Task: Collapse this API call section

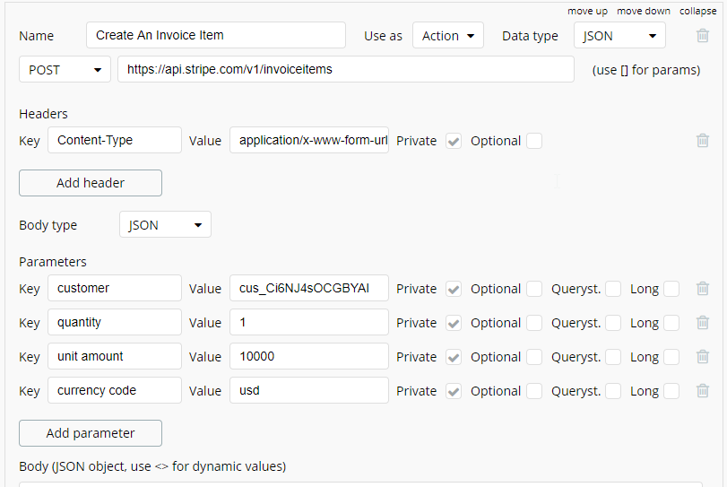Action: coord(697,11)
